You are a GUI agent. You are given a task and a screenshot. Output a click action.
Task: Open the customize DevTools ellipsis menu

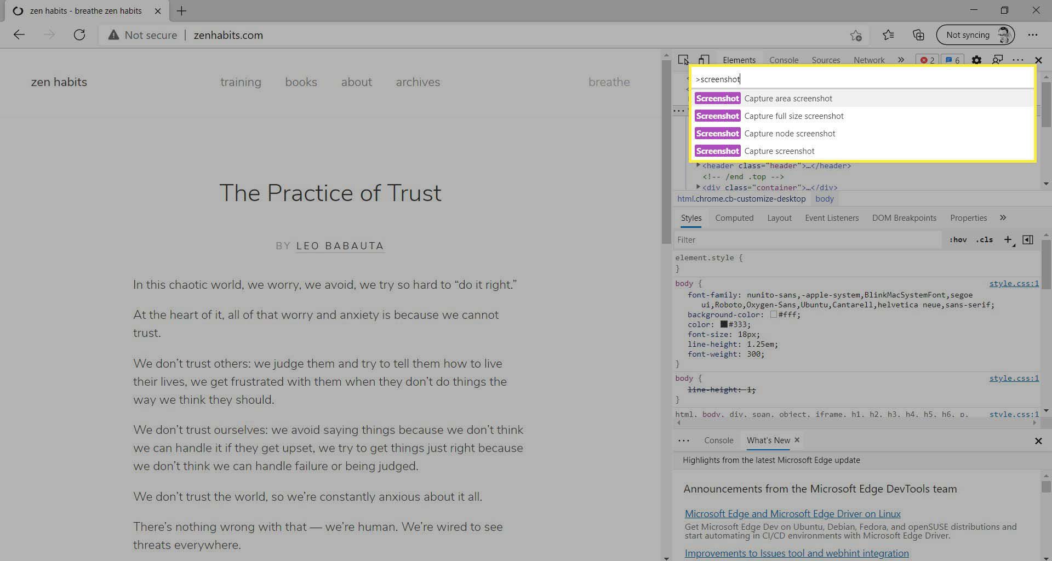(x=1018, y=60)
